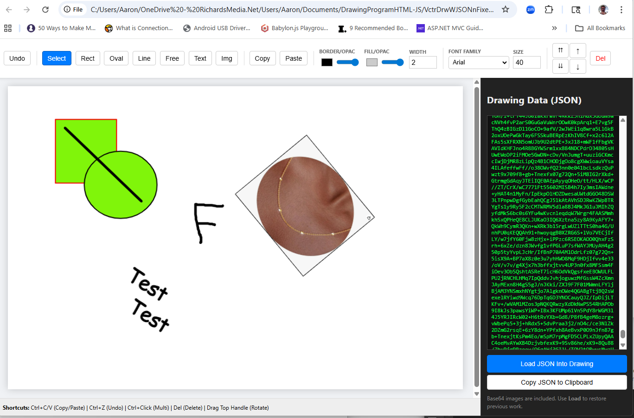The height and width of the screenshot is (418, 634).
Task: Expand the hidden bookmarks chevron
Action: point(555,28)
